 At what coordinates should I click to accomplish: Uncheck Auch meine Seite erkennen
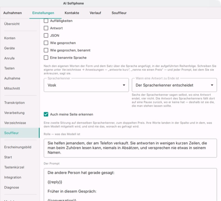tap(46, 114)
